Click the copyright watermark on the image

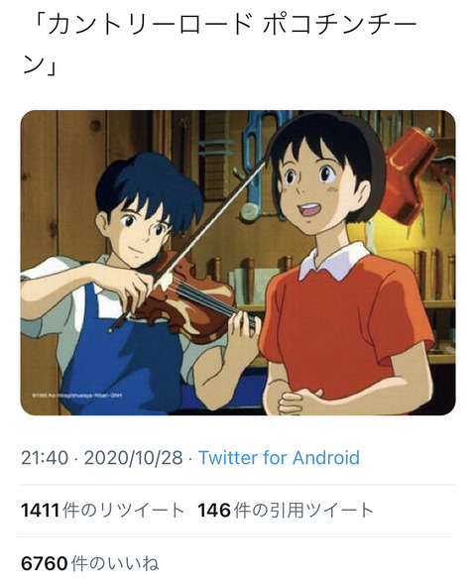click(x=76, y=395)
